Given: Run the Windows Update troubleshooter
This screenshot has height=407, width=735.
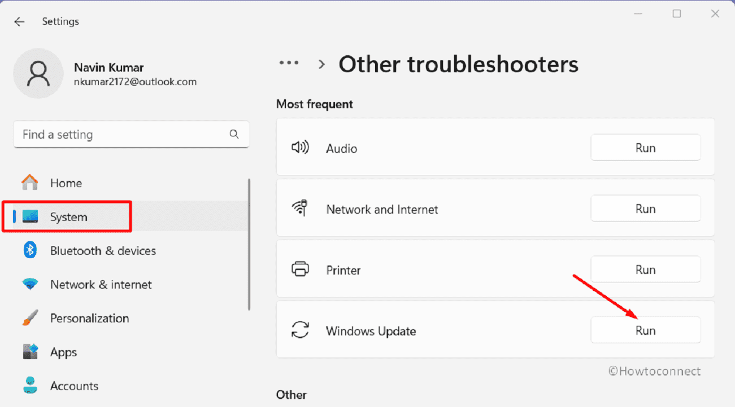Looking at the screenshot, I should (x=645, y=330).
